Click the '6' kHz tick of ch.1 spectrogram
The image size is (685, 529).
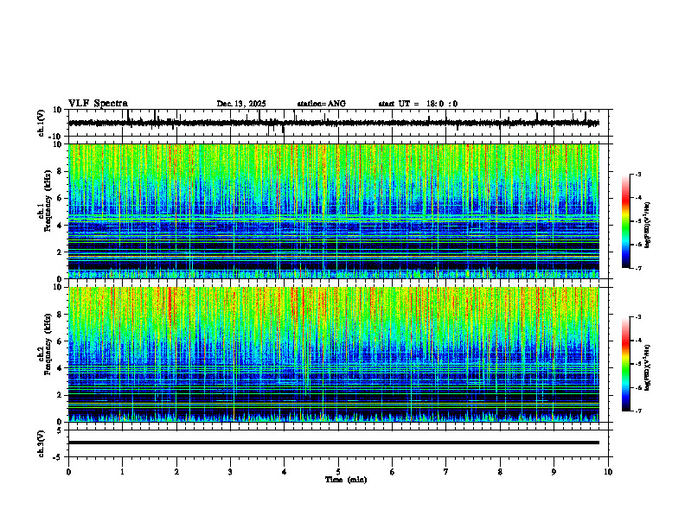pyautogui.click(x=61, y=198)
